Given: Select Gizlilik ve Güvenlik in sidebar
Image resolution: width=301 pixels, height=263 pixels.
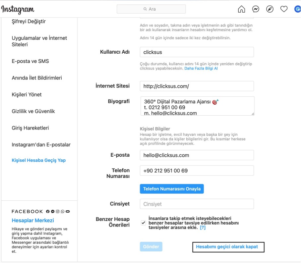Looking at the screenshot, I should (x=33, y=111).
